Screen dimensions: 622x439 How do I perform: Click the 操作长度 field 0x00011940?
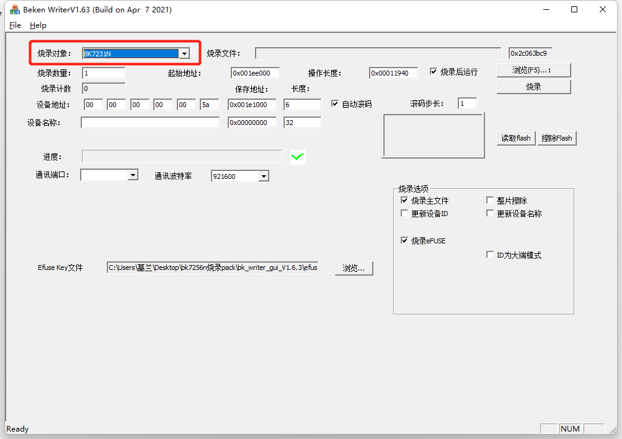[x=393, y=73]
